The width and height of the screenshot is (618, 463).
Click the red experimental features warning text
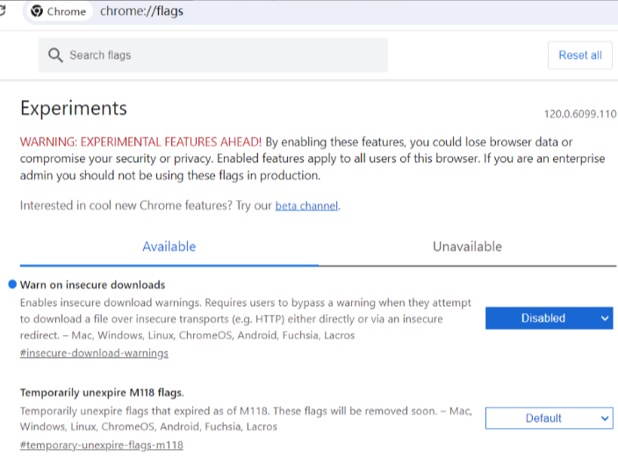point(140,142)
